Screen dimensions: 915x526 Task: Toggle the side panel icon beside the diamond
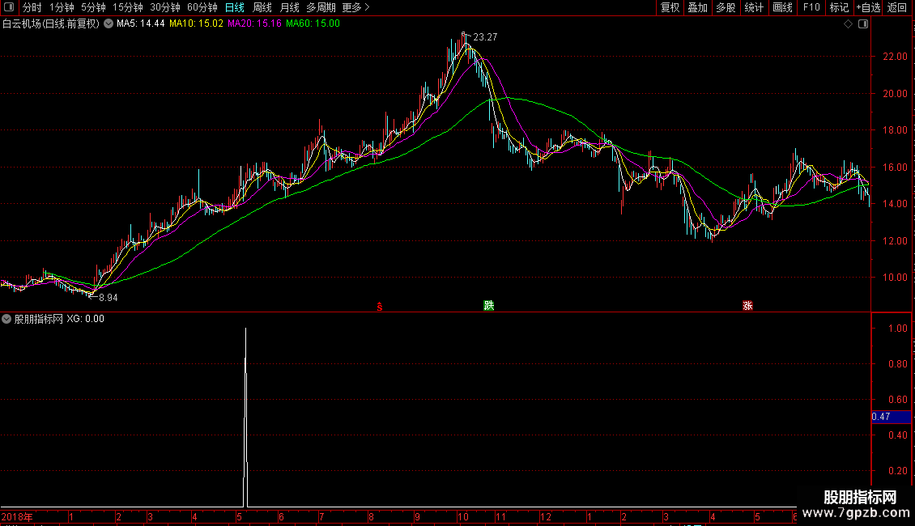tap(863, 24)
